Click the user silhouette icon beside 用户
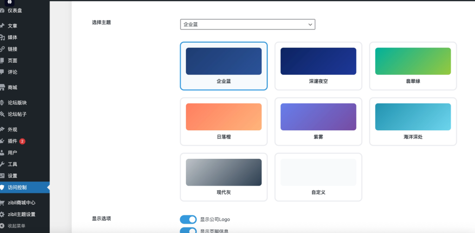This screenshot has width=475, height=233. 2,153
